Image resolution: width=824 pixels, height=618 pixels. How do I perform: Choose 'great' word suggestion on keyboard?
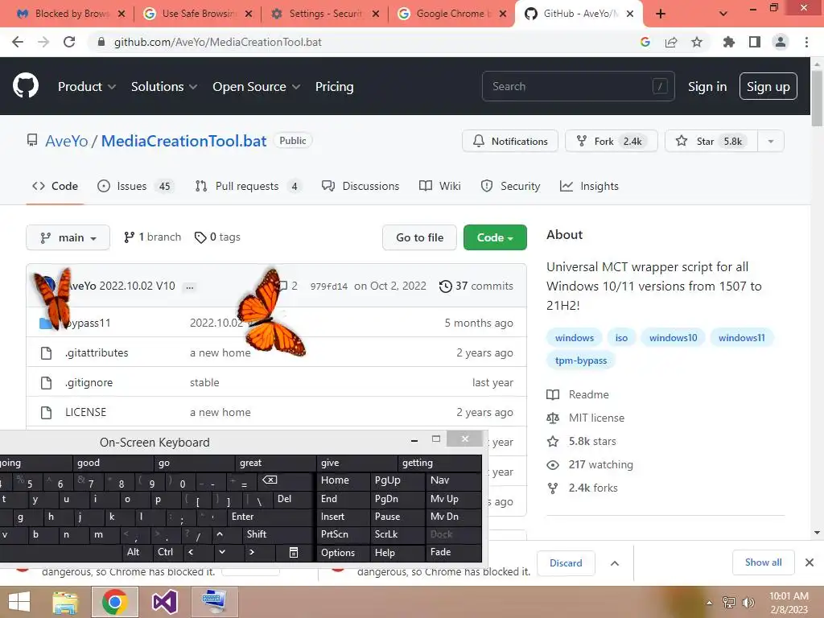[x=275, y=463]
